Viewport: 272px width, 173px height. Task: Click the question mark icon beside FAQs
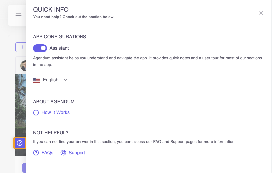pyautogui.click(x=36, y=153)
